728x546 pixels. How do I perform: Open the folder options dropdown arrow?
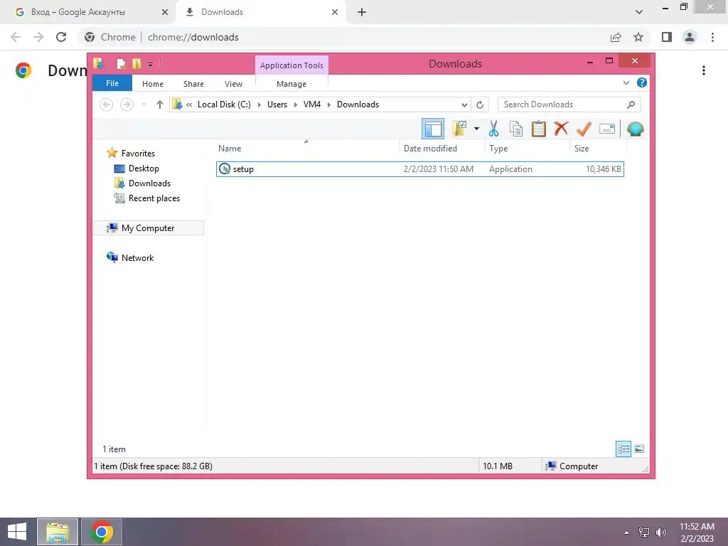(x=476, y=129)
